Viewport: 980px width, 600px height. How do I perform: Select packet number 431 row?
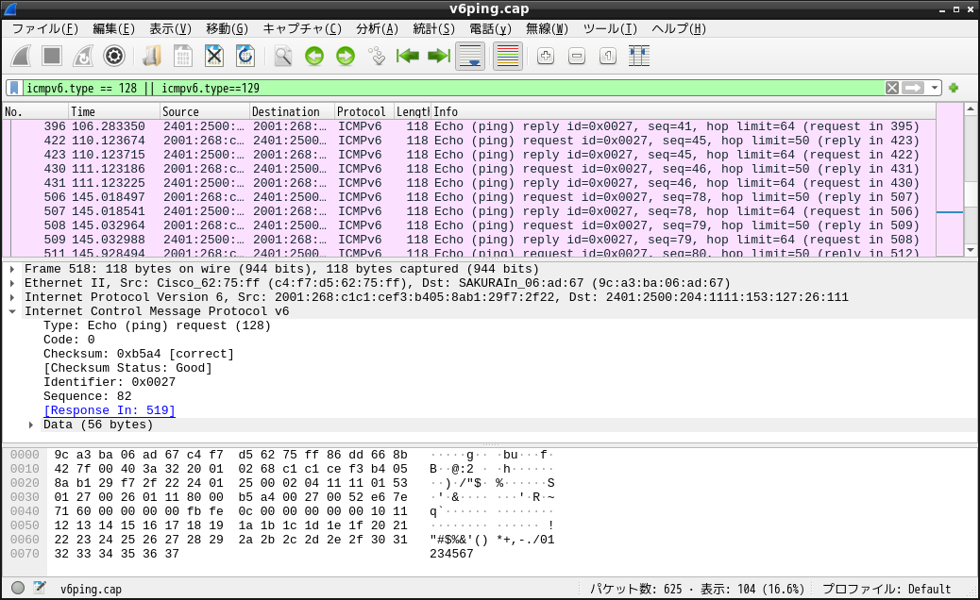pyautogui.click(x=468, y=184)
